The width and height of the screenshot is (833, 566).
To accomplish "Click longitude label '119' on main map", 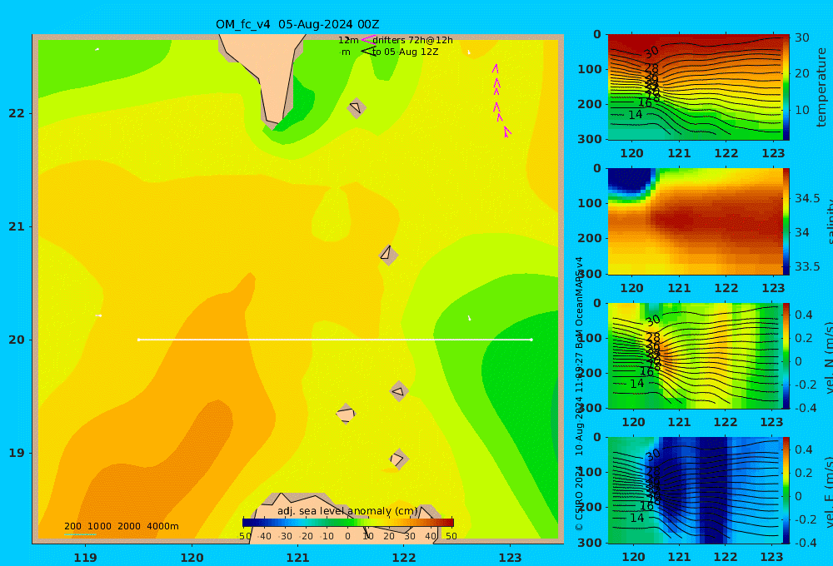I will point(86,558).
